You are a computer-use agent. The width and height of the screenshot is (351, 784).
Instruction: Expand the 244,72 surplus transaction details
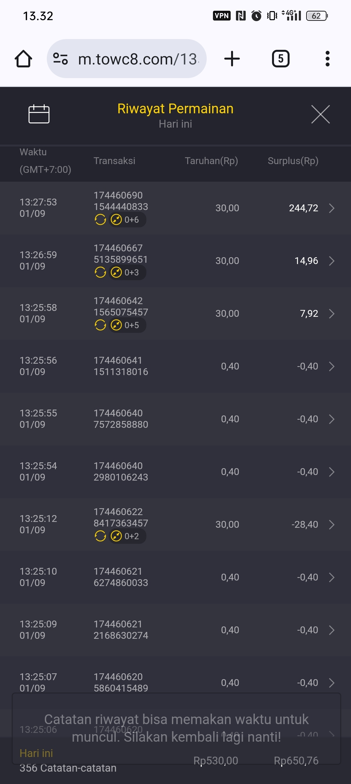[331, 208]
